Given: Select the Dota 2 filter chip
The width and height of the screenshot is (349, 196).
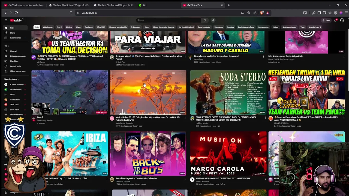Looking at the screenshot, I should click(59, 27).
